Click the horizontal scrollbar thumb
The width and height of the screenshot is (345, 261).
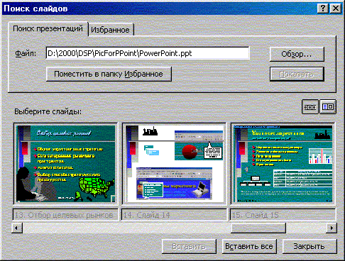(x=258, y=228)
